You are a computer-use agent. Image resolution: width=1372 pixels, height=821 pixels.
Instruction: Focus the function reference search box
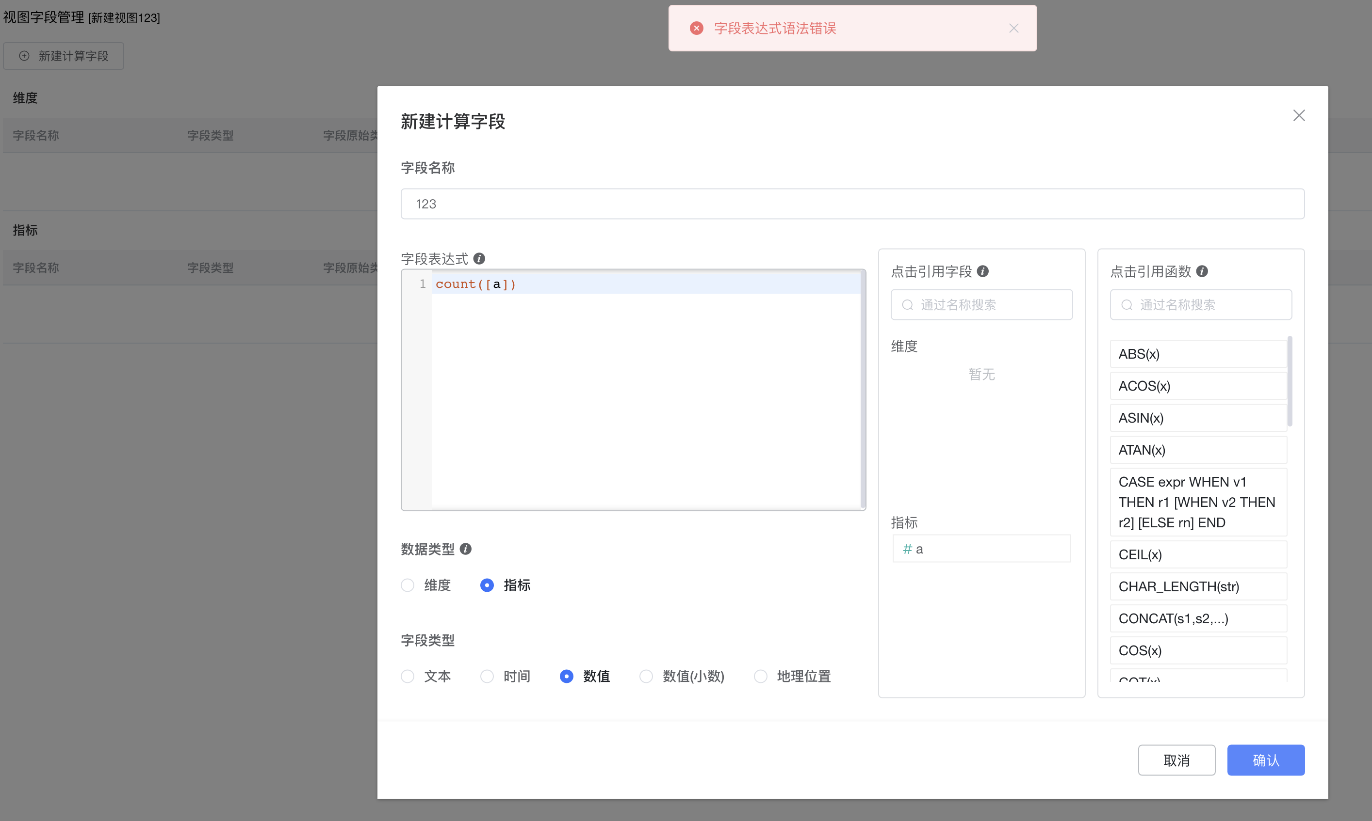(x=1201, y=305)
